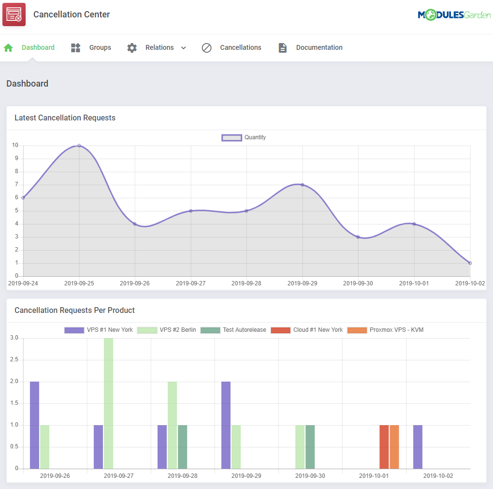Click the Latest Cancellation Requests panel title
493x489 pixels.
(x=65, y=118)
